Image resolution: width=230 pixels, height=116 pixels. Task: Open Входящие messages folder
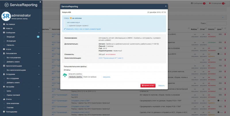(11, 37)
